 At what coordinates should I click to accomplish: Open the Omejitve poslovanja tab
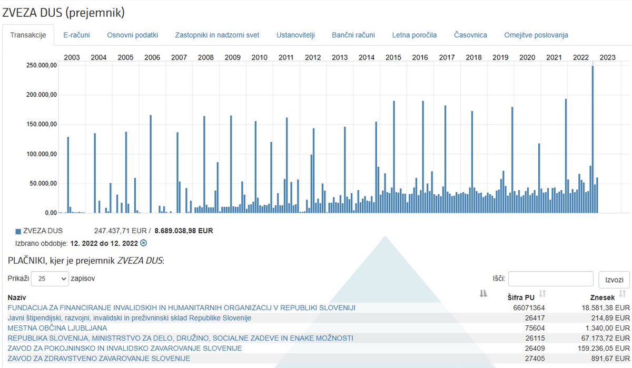pyautogui.click(x=536, y=35)
